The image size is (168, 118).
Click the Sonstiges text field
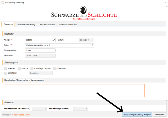[x=41, y=73]
